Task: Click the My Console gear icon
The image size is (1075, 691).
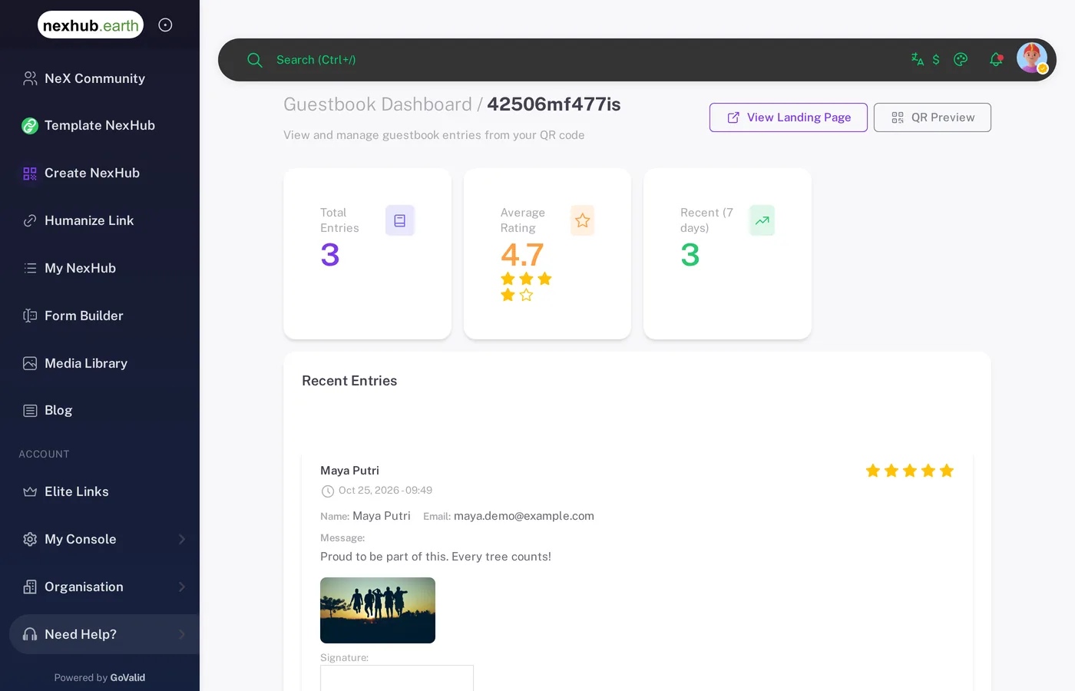Action: point(30,539)
